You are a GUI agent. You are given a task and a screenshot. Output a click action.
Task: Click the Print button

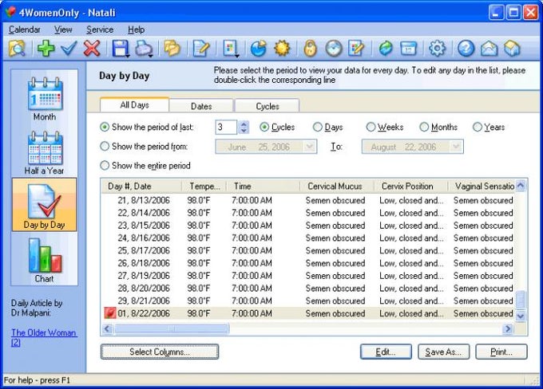pos(501,352)
